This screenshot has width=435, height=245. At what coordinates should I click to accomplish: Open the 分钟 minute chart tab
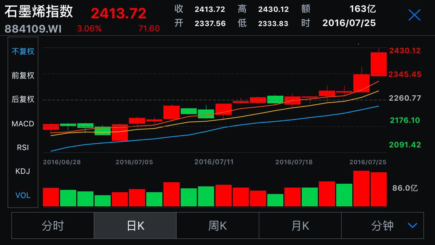(382, 226)
